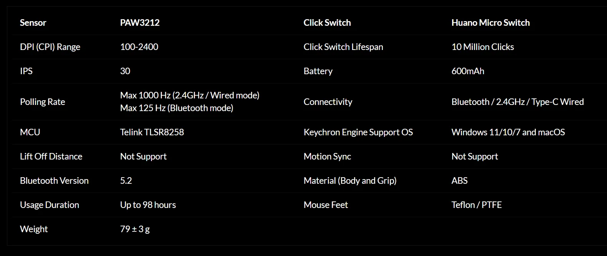Click the 10 Million Clicks value

[x=482, y=47]
